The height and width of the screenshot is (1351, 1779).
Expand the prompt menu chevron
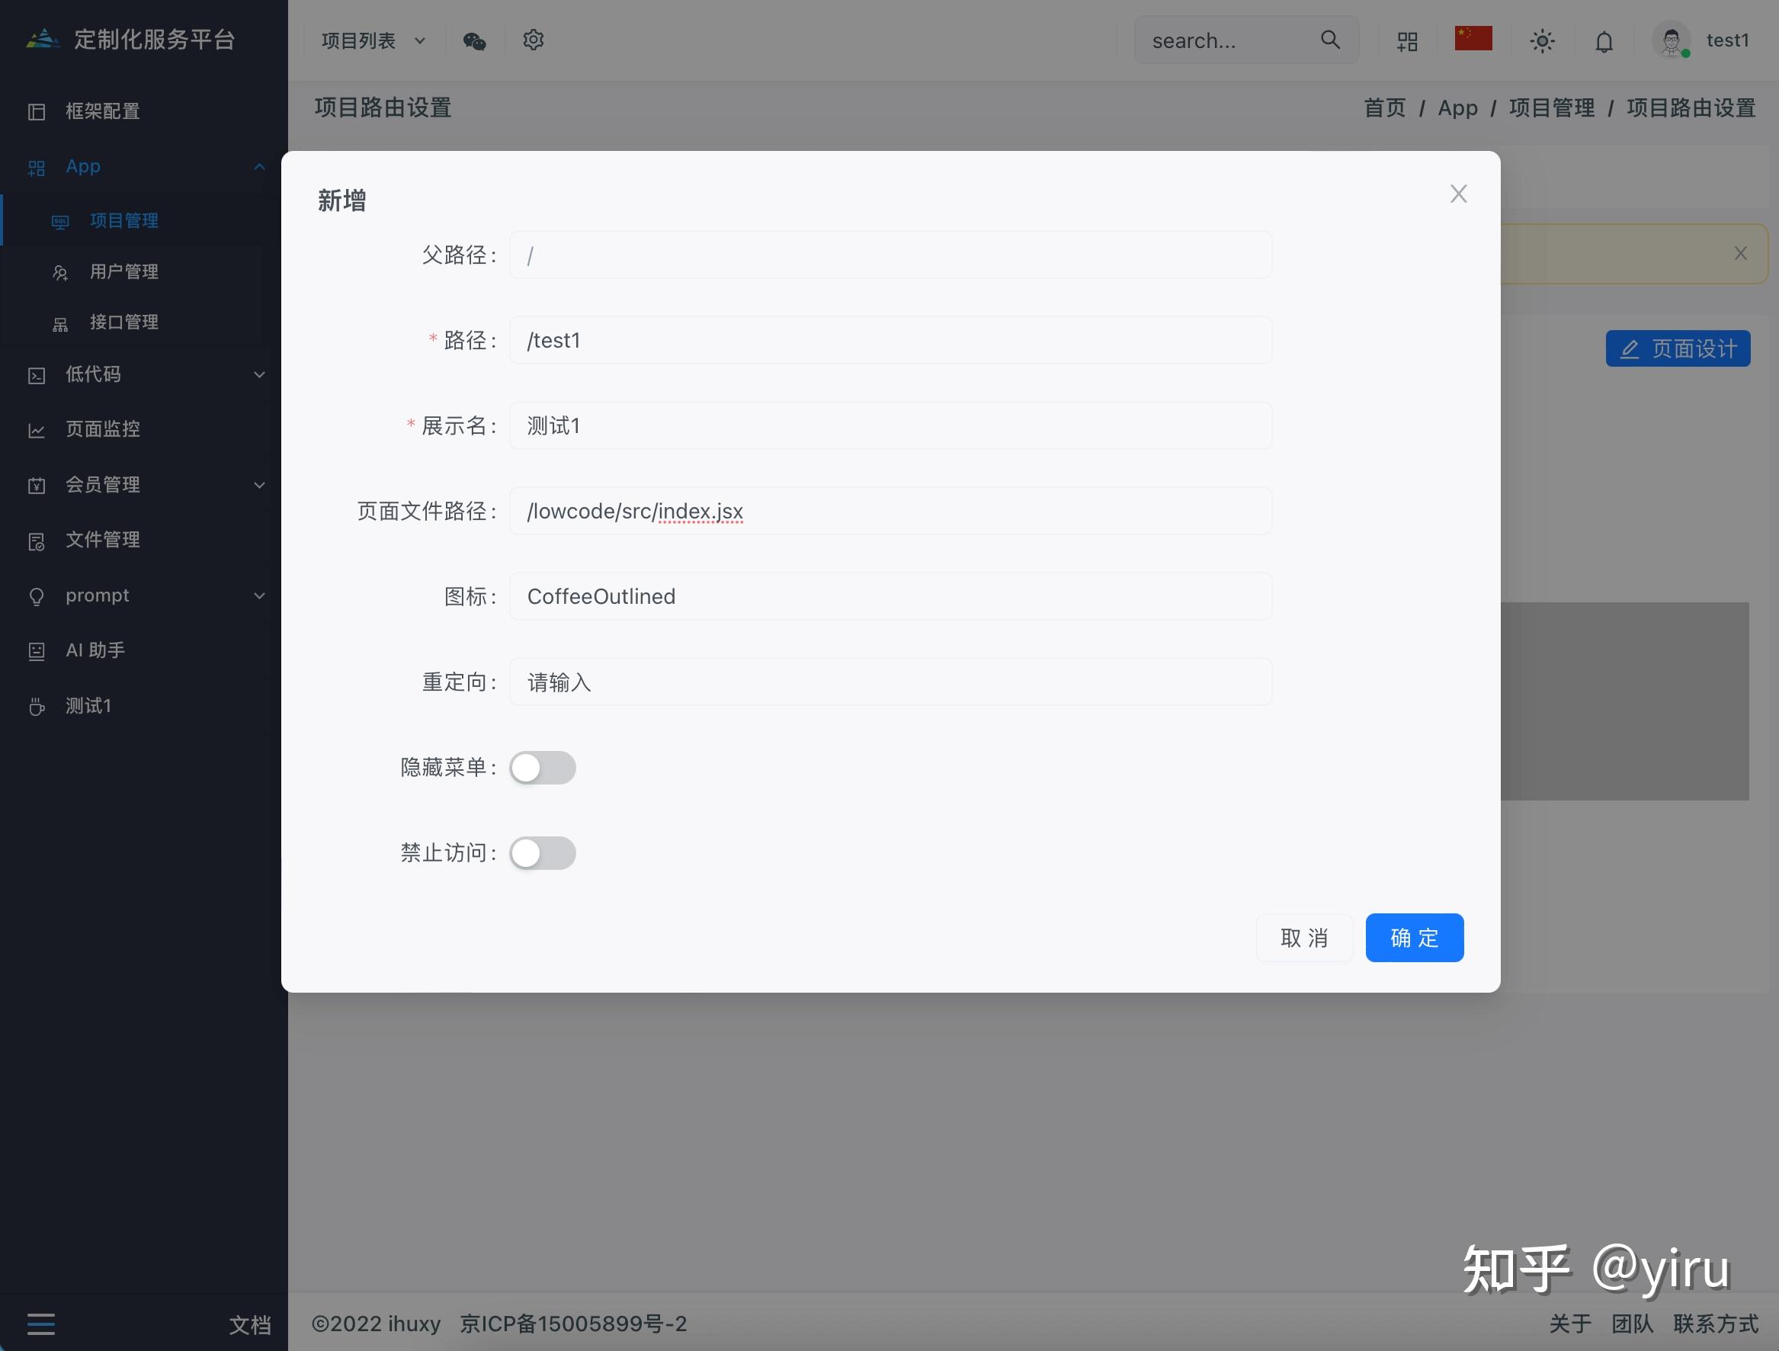[259, 595]
